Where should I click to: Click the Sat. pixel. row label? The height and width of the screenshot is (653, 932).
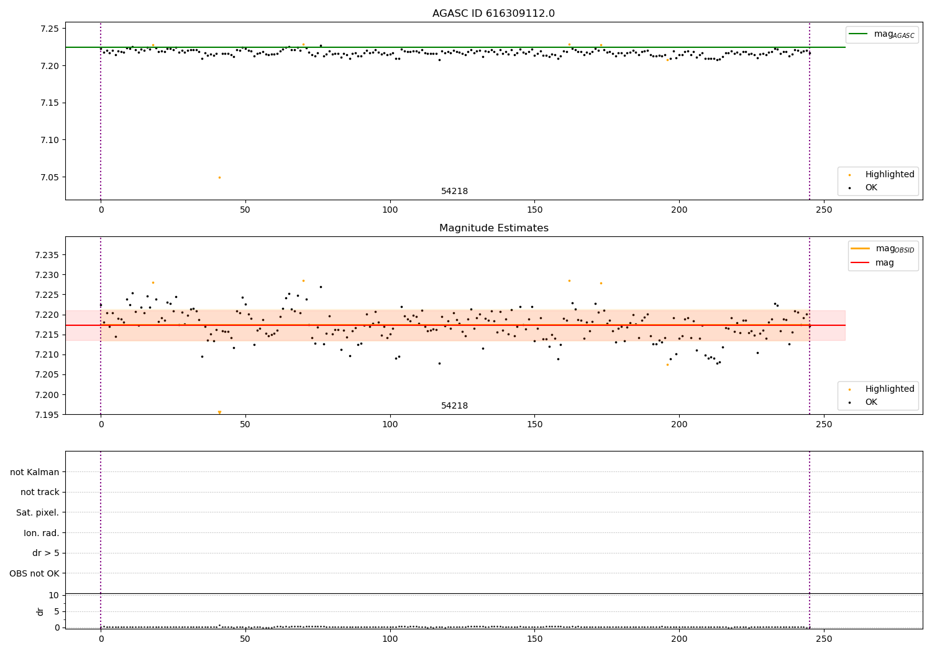(x=38, y=512)
